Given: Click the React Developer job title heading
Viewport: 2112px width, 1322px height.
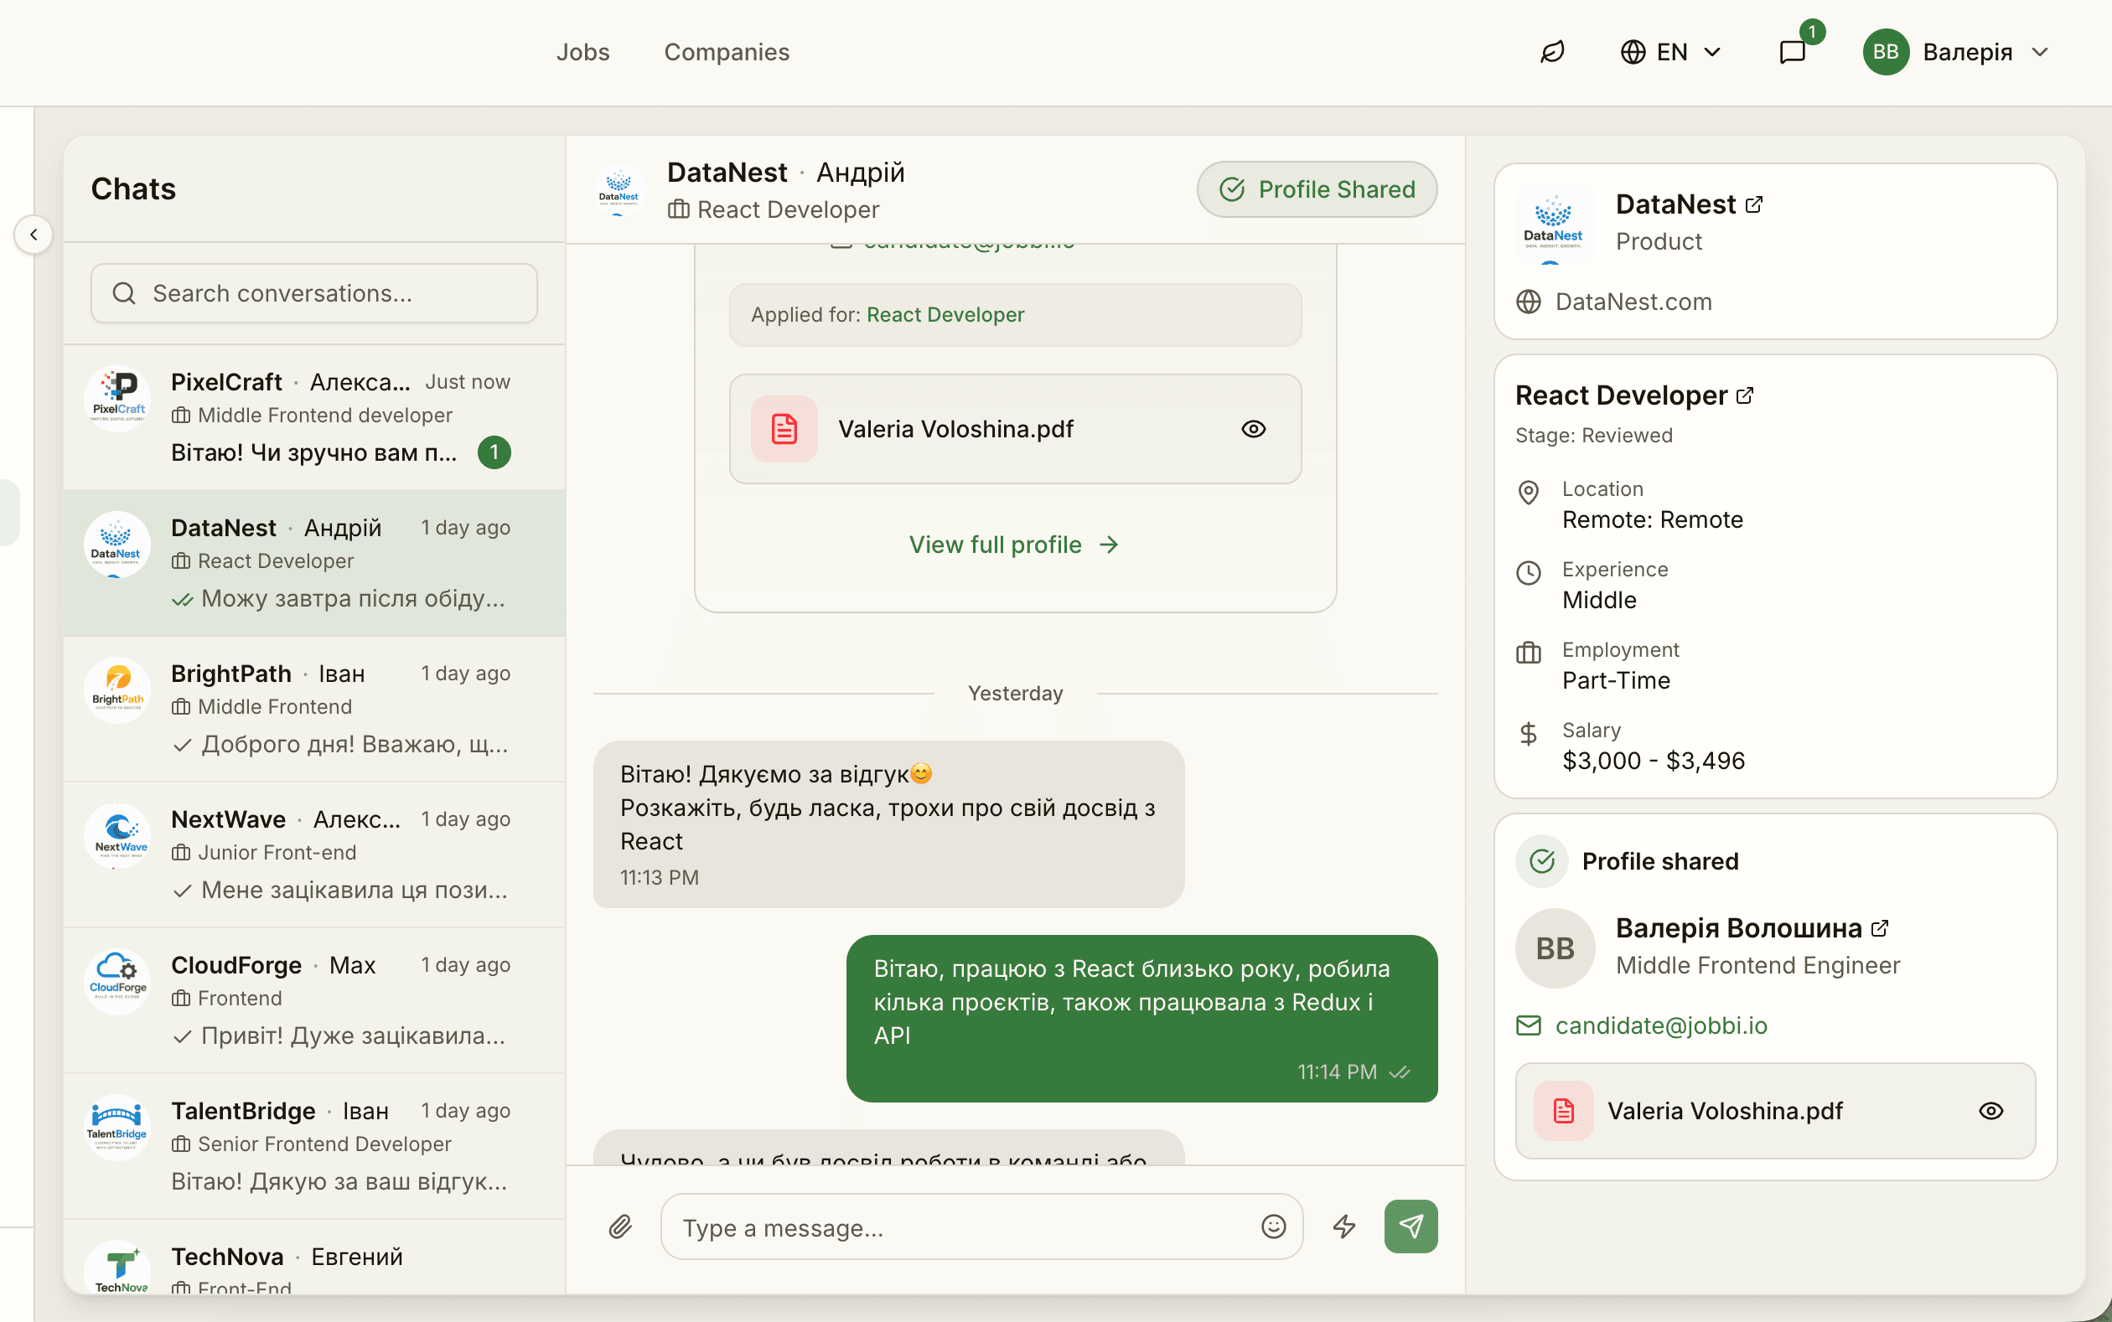Looking at the screenshot, I should tap(1621, 395).
